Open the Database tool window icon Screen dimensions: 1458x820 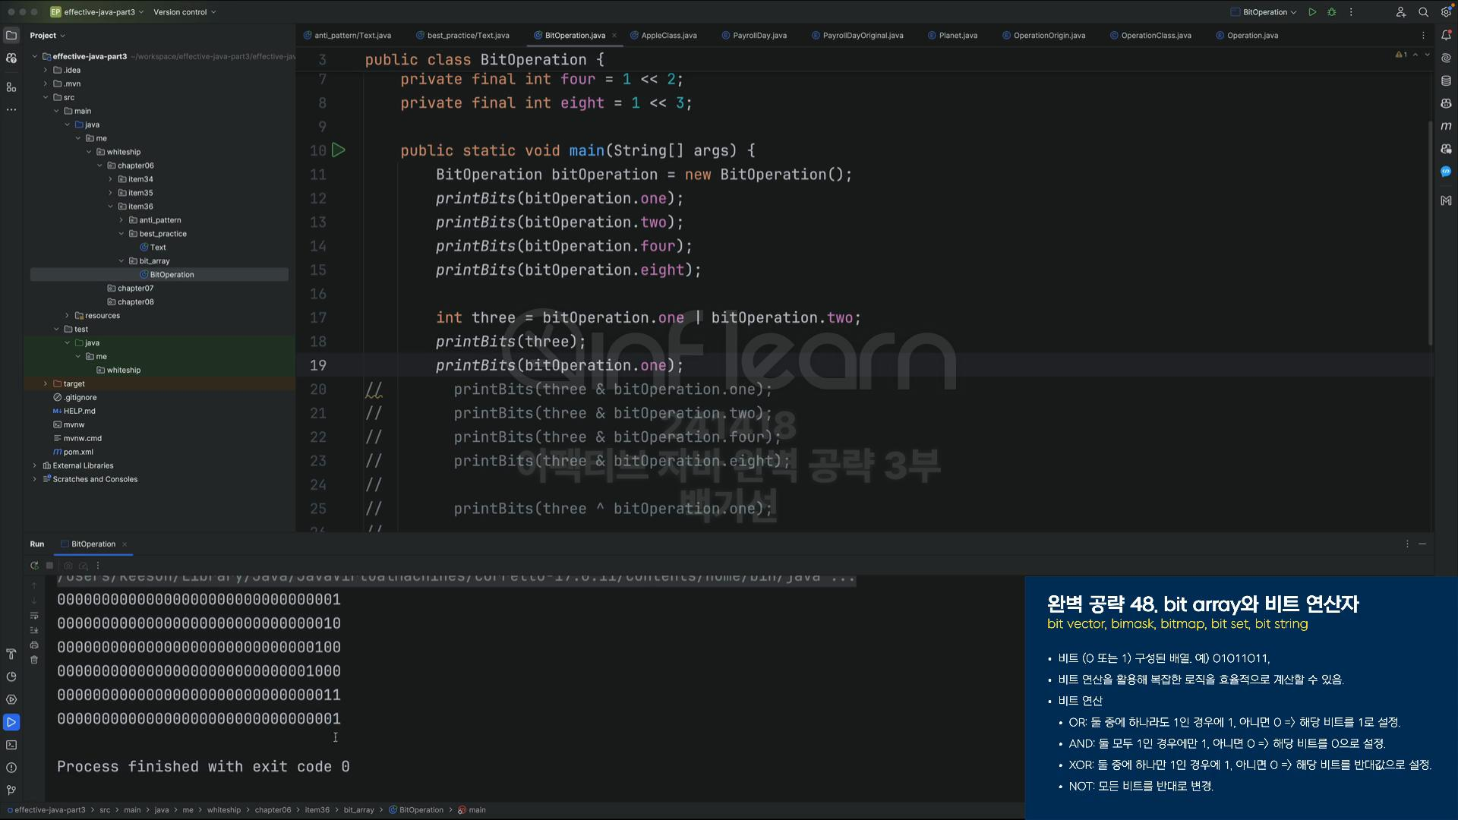click(1446, 80)
